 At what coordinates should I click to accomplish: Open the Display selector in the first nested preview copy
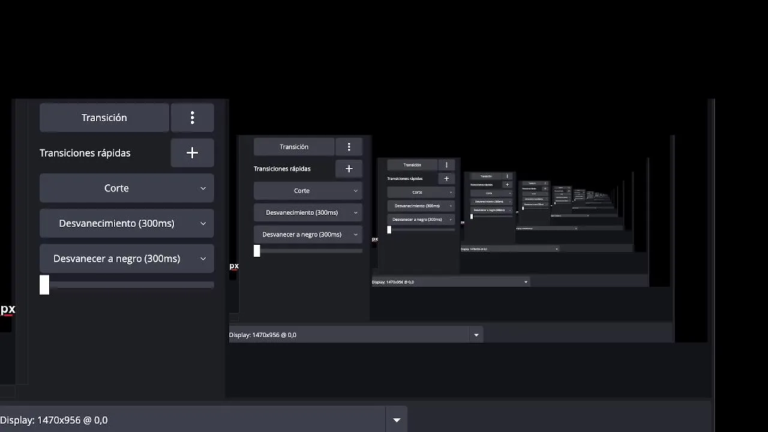[x=356, y=335]
